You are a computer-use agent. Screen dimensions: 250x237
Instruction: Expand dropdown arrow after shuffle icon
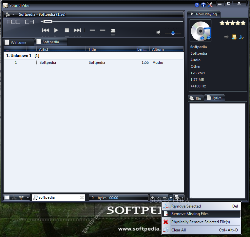(x=28, y=198)
